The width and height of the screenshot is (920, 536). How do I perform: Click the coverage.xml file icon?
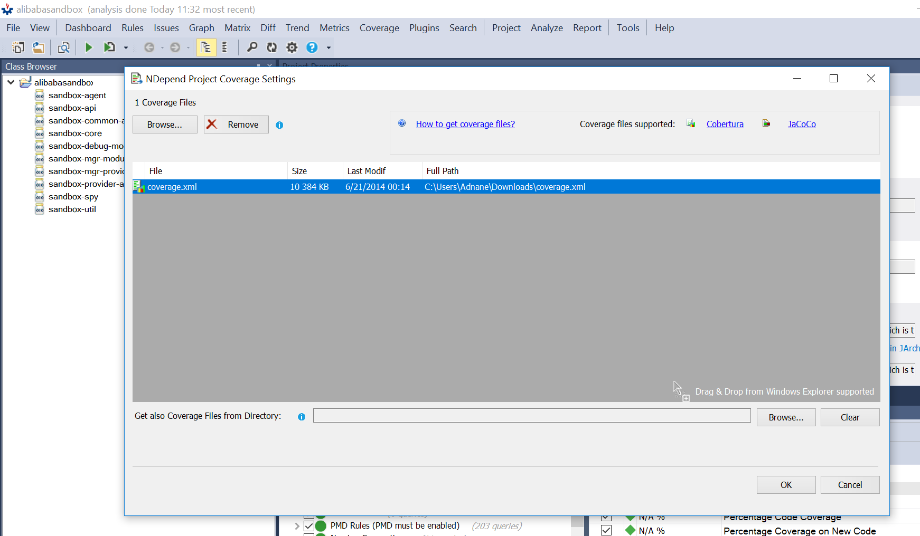click(x=139, y=187)
